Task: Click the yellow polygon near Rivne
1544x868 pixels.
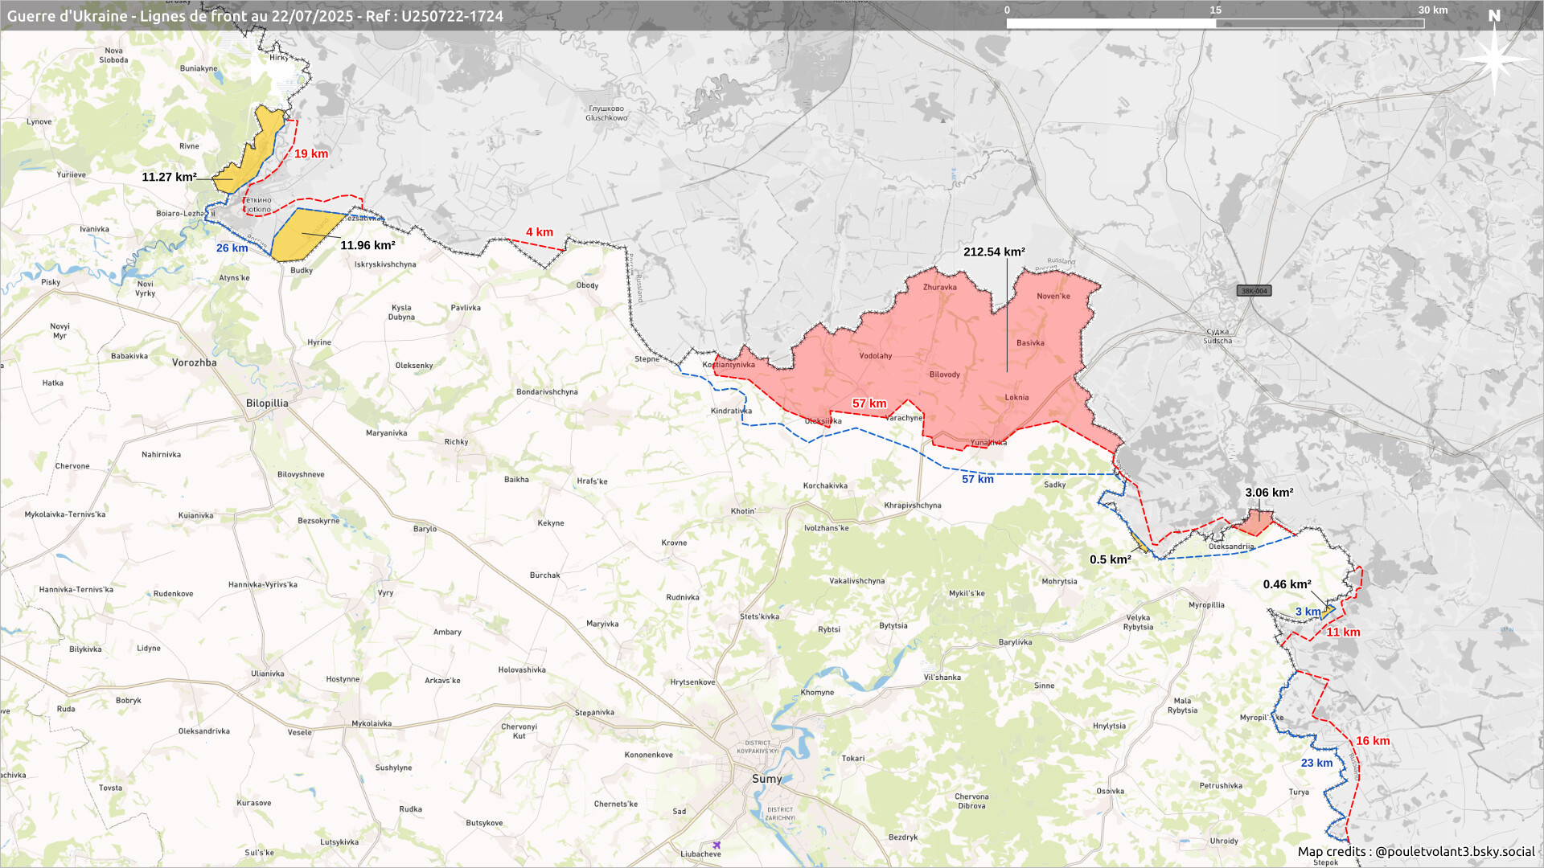Action: pyautogui.click(x=251, y=153)
